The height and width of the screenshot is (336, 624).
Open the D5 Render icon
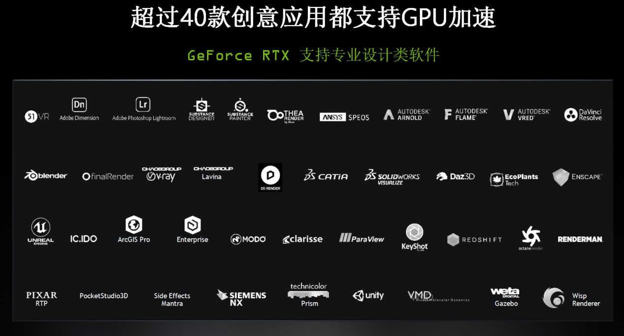(x=270, y=178)
